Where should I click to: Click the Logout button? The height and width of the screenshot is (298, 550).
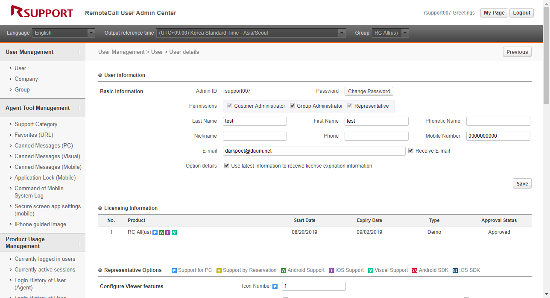point(521,13)
